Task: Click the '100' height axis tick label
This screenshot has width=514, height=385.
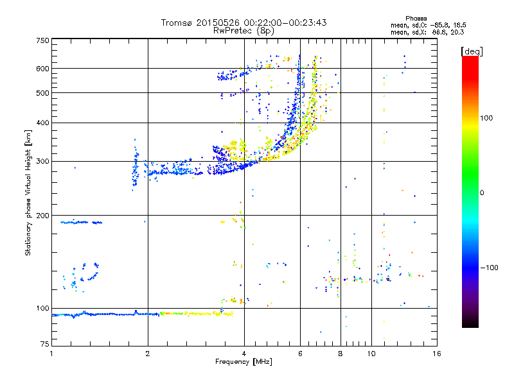Action: [x=42, y=309]
